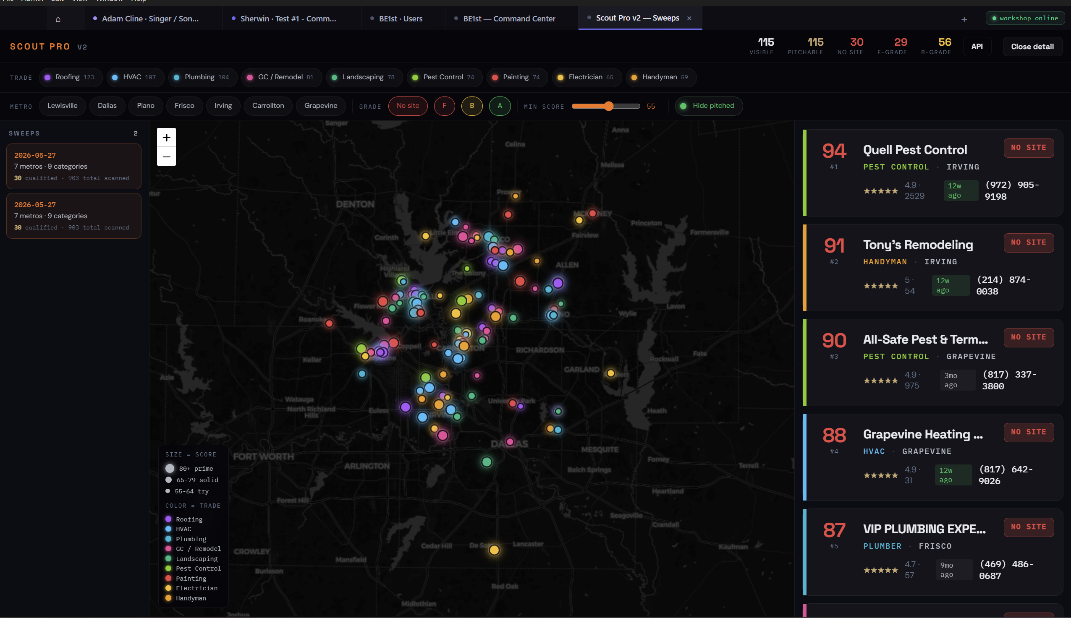1071x618 pixels.
Task: Click the Landscaping marker south of Dallas
Action: tap(487, 462)
